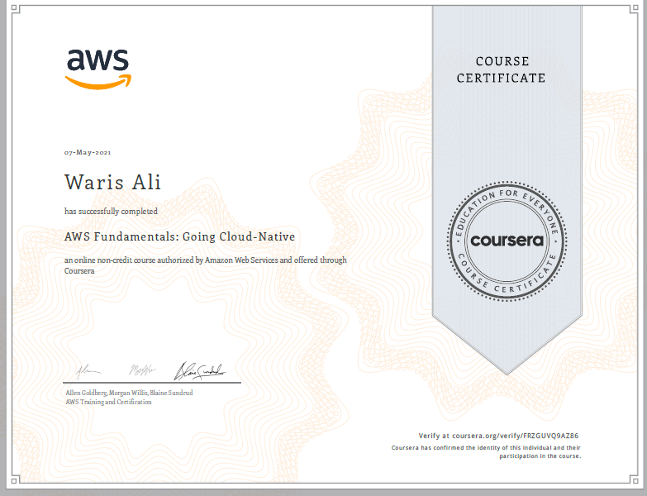This screenshot has height=496, width=647.
Task: Click the word 'Coursera' under the course description
Action: coord(79,271)
